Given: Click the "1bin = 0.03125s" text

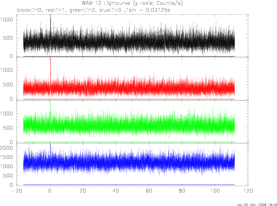Looking at the screenshot, I should tap(148, 10).
